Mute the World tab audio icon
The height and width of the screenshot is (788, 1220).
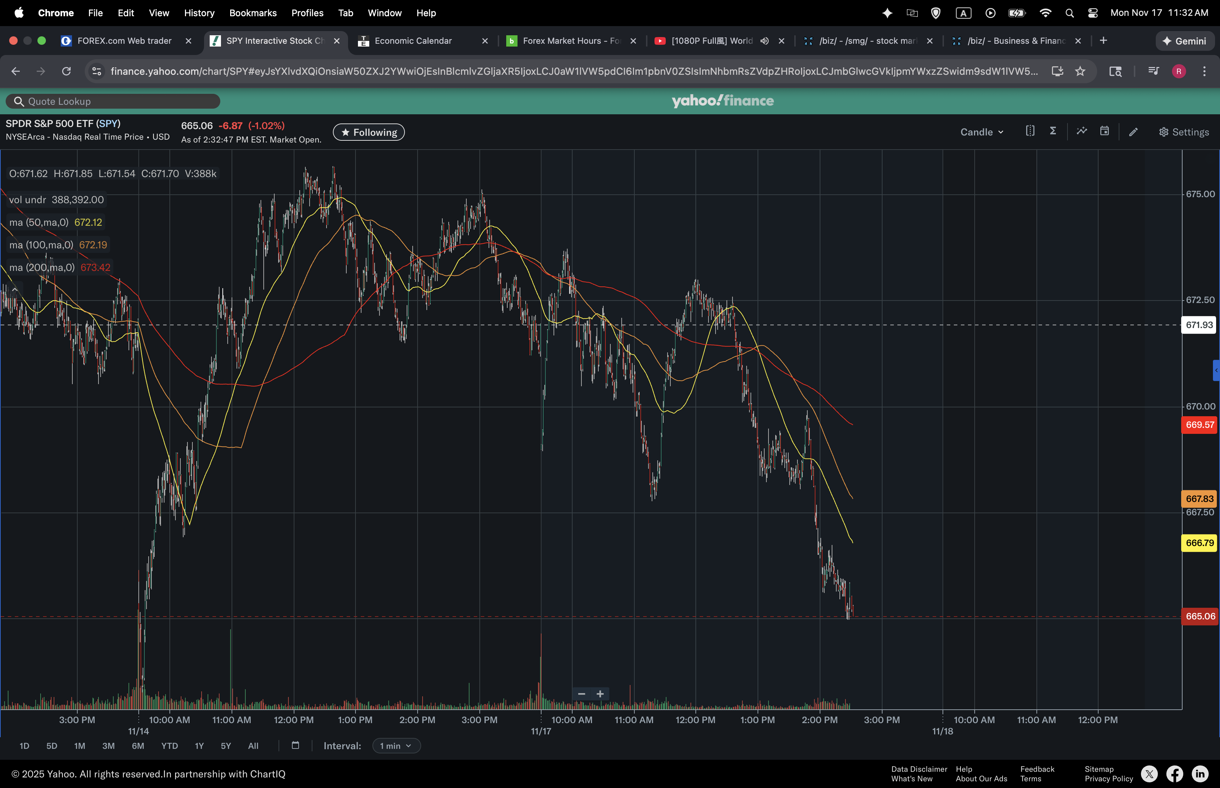764,41
